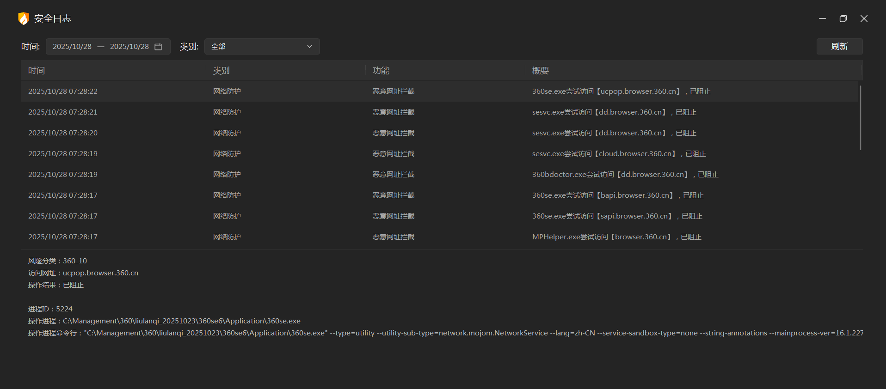Click the 操作进程命令行 detail line

pos(445,333)
